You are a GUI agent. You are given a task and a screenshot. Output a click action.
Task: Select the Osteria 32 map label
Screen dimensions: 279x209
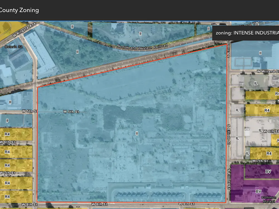coord(13,47)
